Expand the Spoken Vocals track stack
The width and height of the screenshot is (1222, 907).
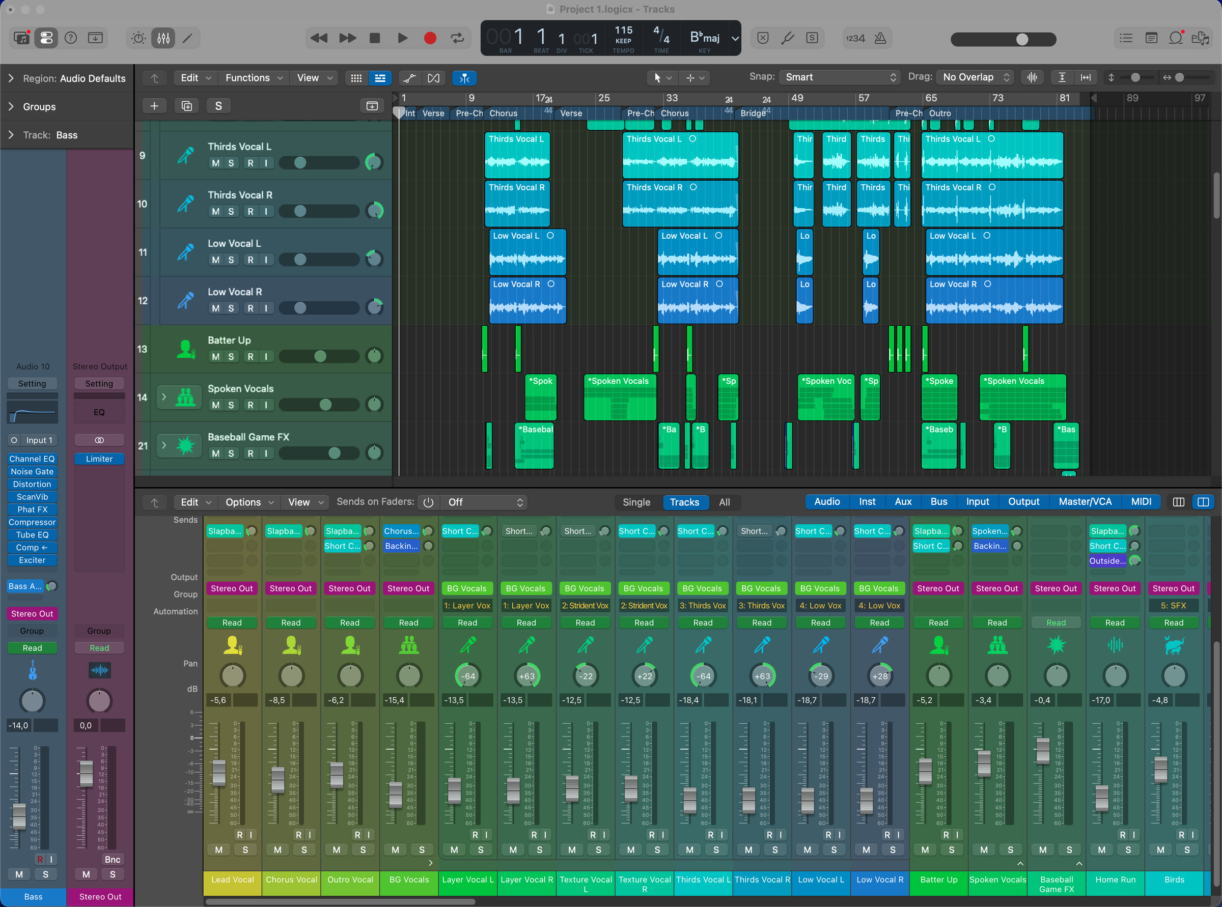coord(163,396)
